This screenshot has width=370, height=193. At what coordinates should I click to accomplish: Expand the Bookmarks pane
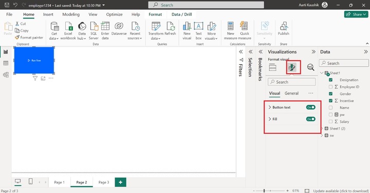pos(261,52)
